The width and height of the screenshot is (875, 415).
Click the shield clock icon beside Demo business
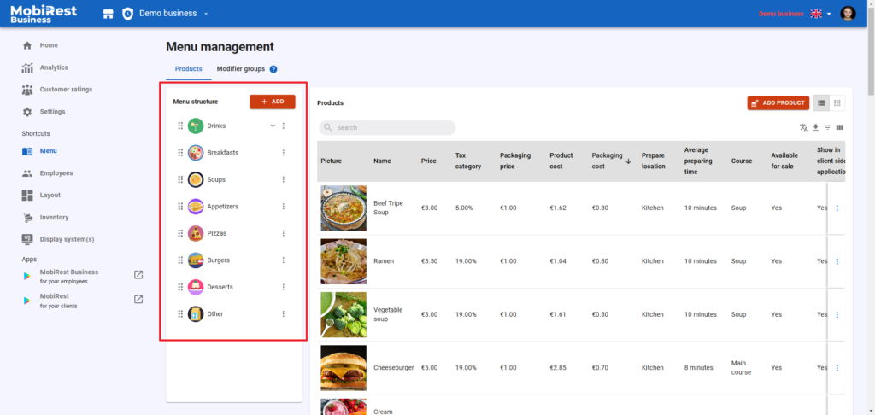[128, 14]
